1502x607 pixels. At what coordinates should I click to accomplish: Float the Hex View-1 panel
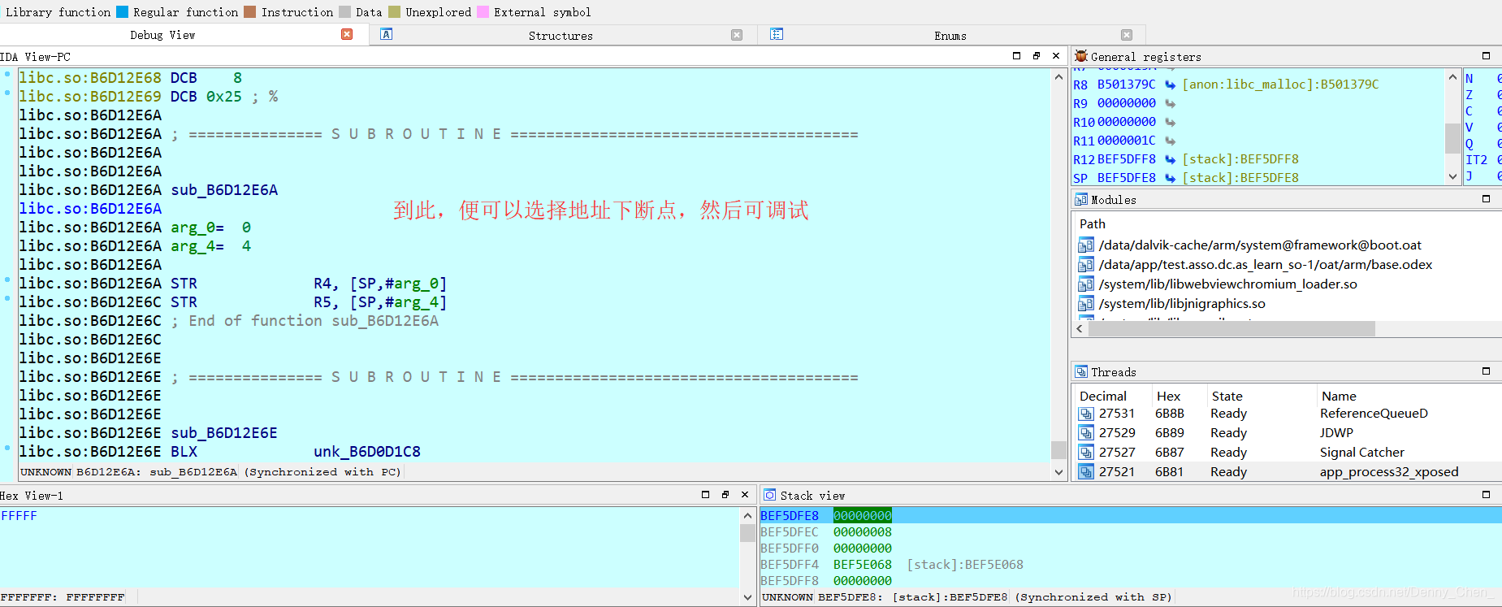tap(725, 494)
